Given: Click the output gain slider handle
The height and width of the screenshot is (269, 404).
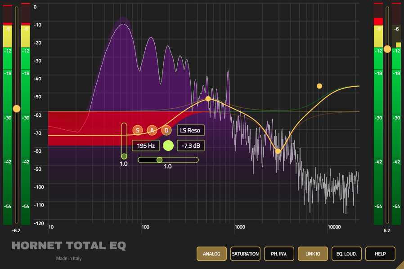Looking at the screenshot, I should (387, 49).
